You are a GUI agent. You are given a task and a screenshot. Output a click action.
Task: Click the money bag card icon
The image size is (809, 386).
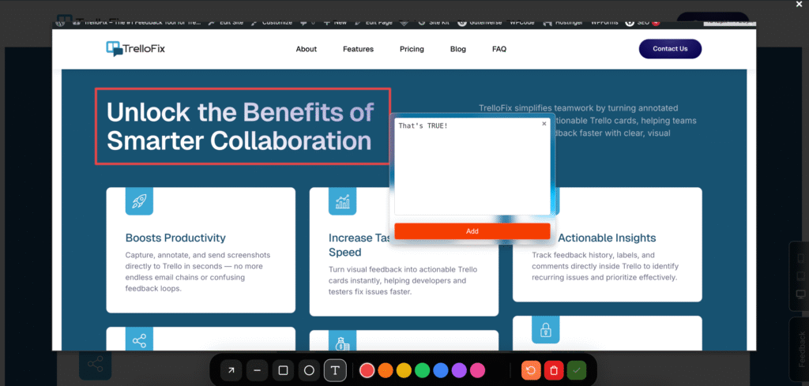pos(343,342)
